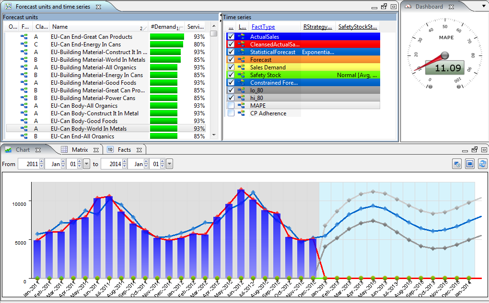
Task: Click the fit-to-window chart toolbar icon
Action: coord(470,164)
